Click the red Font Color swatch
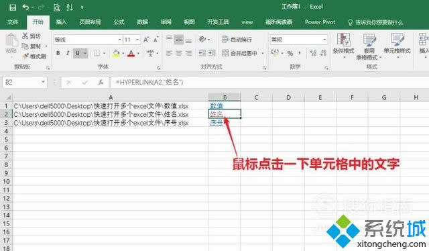 click(131, 53)
